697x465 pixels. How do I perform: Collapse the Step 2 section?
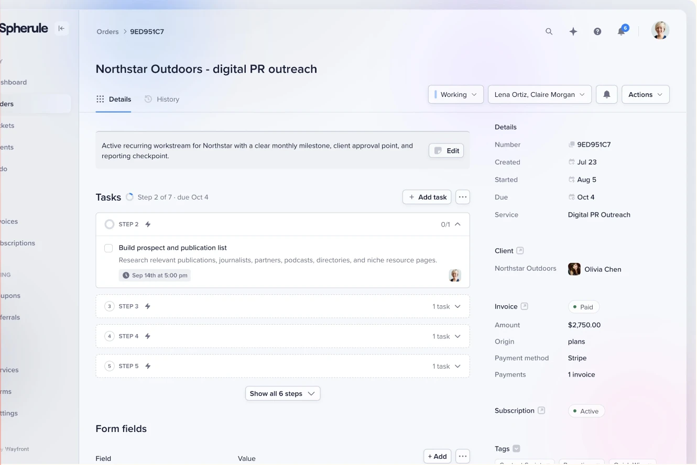[458, 224]
